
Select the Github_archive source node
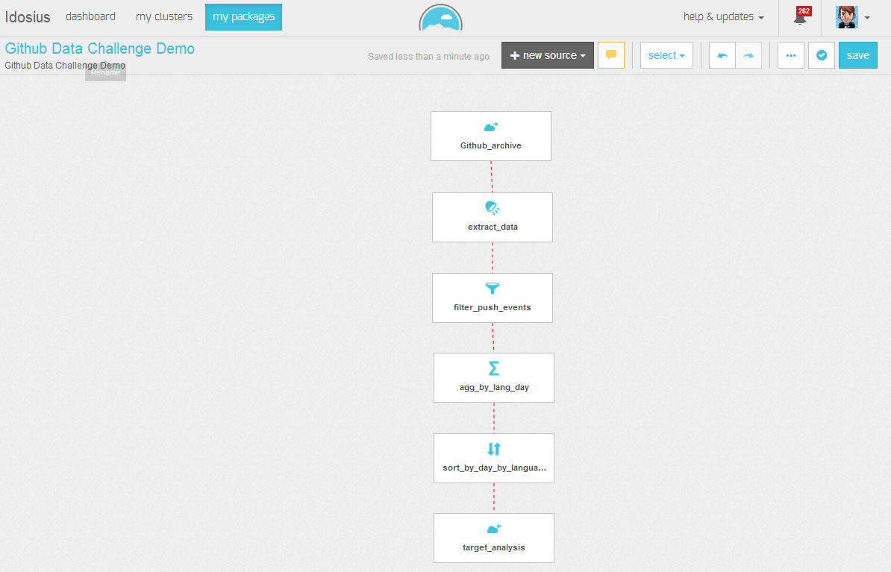click(490, 136)
